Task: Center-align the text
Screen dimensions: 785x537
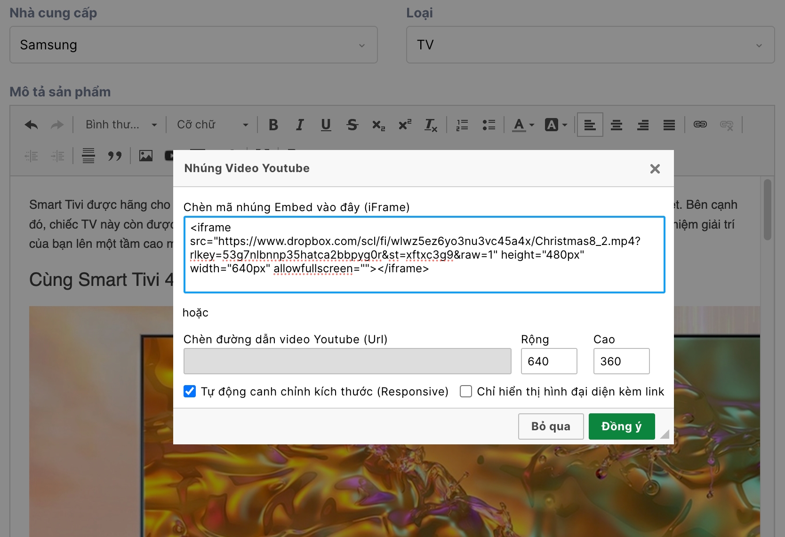Action: [617, 125]
